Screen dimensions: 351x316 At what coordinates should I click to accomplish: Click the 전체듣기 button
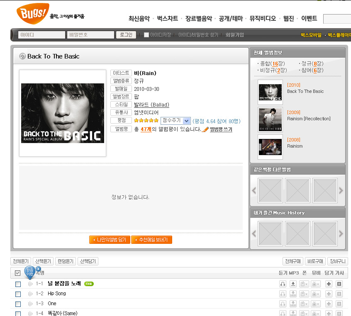click(21, 261)
